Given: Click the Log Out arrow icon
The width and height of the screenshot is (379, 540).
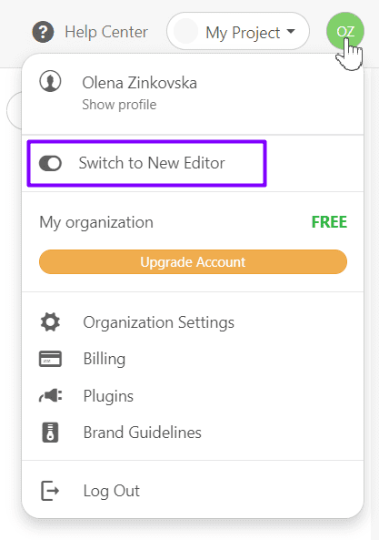Looking at the screenshot, I should (x=50, y=491).
